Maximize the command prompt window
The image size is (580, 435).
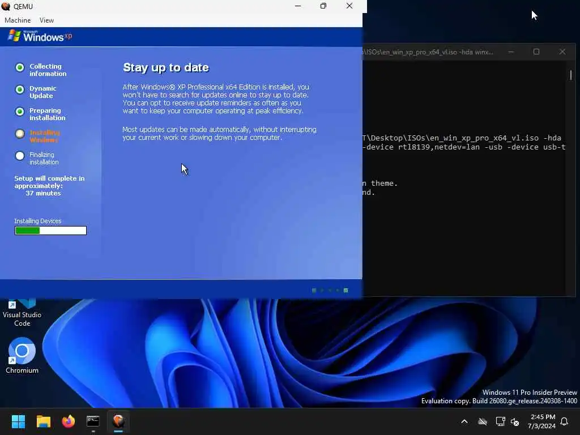[x=536, y=52]
